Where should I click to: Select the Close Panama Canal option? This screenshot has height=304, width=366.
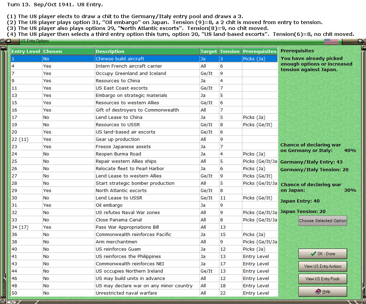[144, 220]
